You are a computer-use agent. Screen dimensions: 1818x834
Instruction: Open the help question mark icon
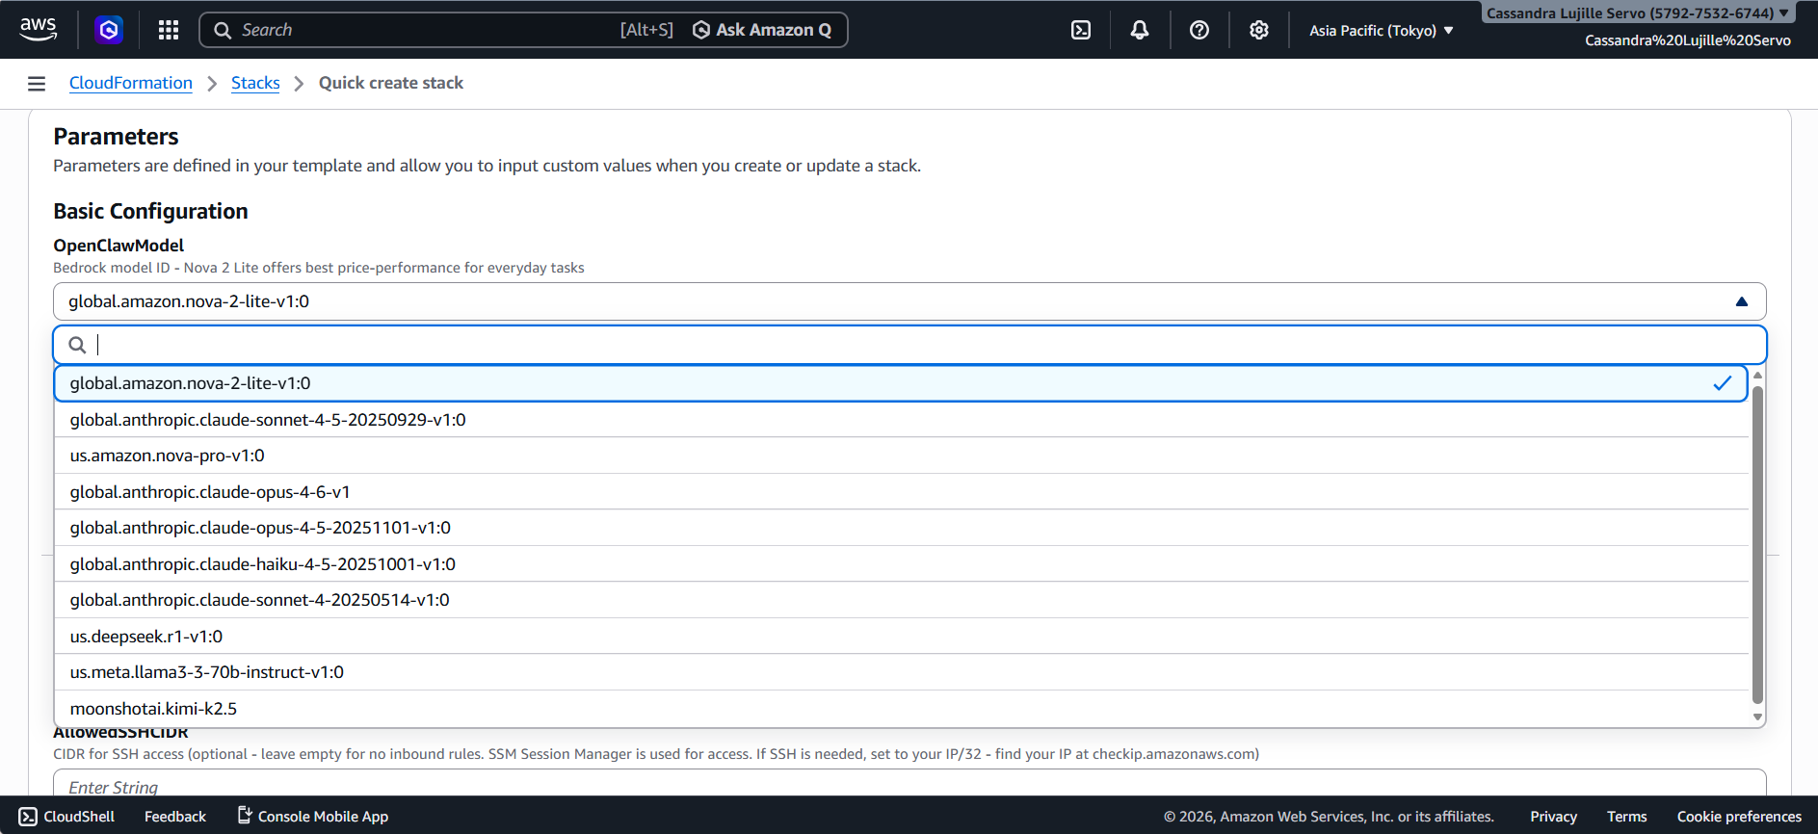[x=1199, y=30]
